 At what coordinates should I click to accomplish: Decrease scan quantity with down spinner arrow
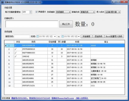click(31, 13)
